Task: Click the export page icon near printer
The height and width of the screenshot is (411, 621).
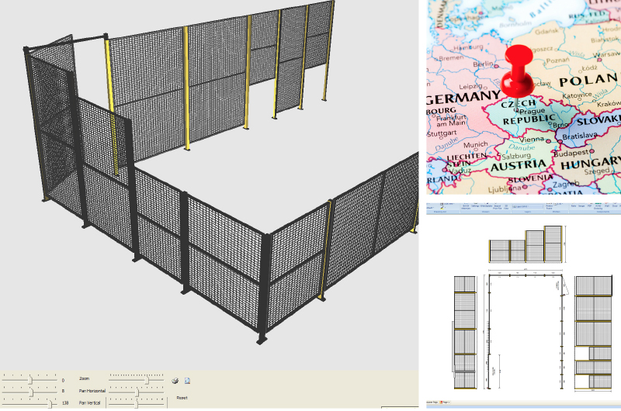Action: point(187,381)
